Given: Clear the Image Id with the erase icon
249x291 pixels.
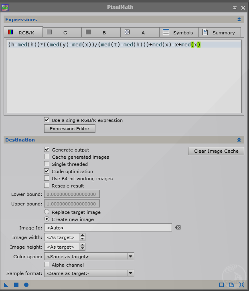Looking at the screenshot, I should (178, 227).
